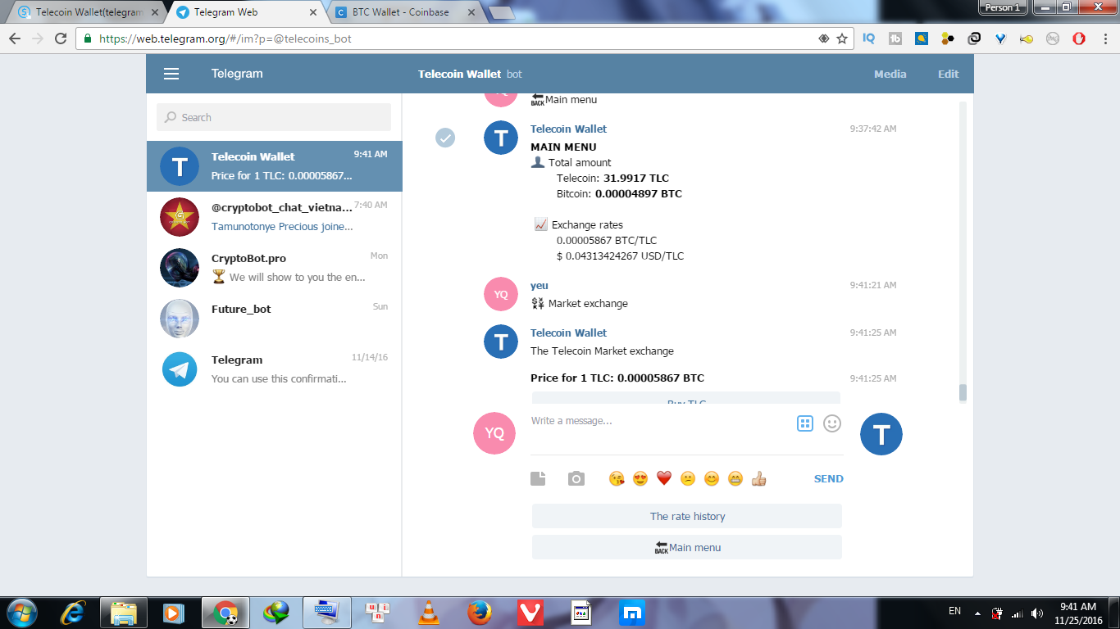Click the SEND button
The image size is (1120, 629).
click(828, 479)
